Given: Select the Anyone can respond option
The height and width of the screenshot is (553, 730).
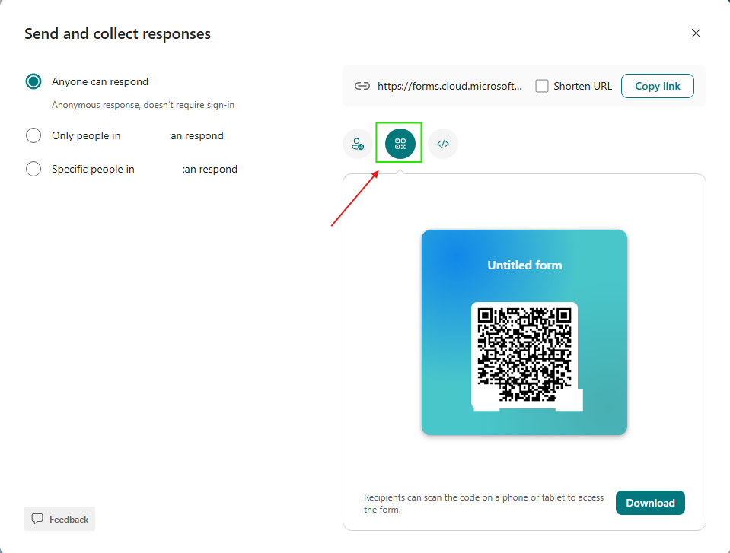Looking at the screenshot, I should 33,81.
